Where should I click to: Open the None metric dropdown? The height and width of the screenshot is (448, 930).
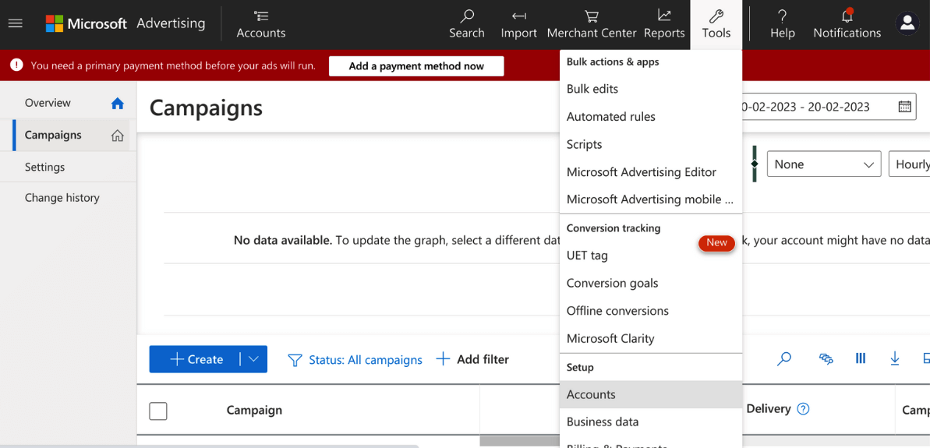point(824,164)
